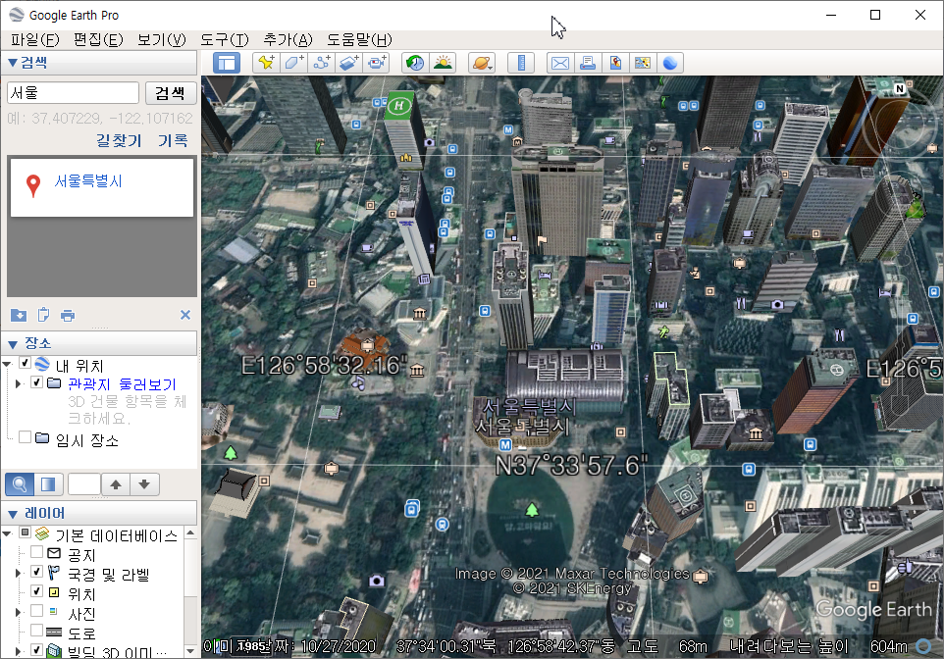Open the 도움말(H) menu
The image size is (944, 659).
tap(359, 40)
